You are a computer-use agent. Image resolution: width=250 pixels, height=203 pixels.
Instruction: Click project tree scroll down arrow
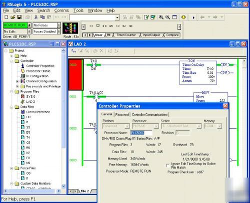click(63, 186)
